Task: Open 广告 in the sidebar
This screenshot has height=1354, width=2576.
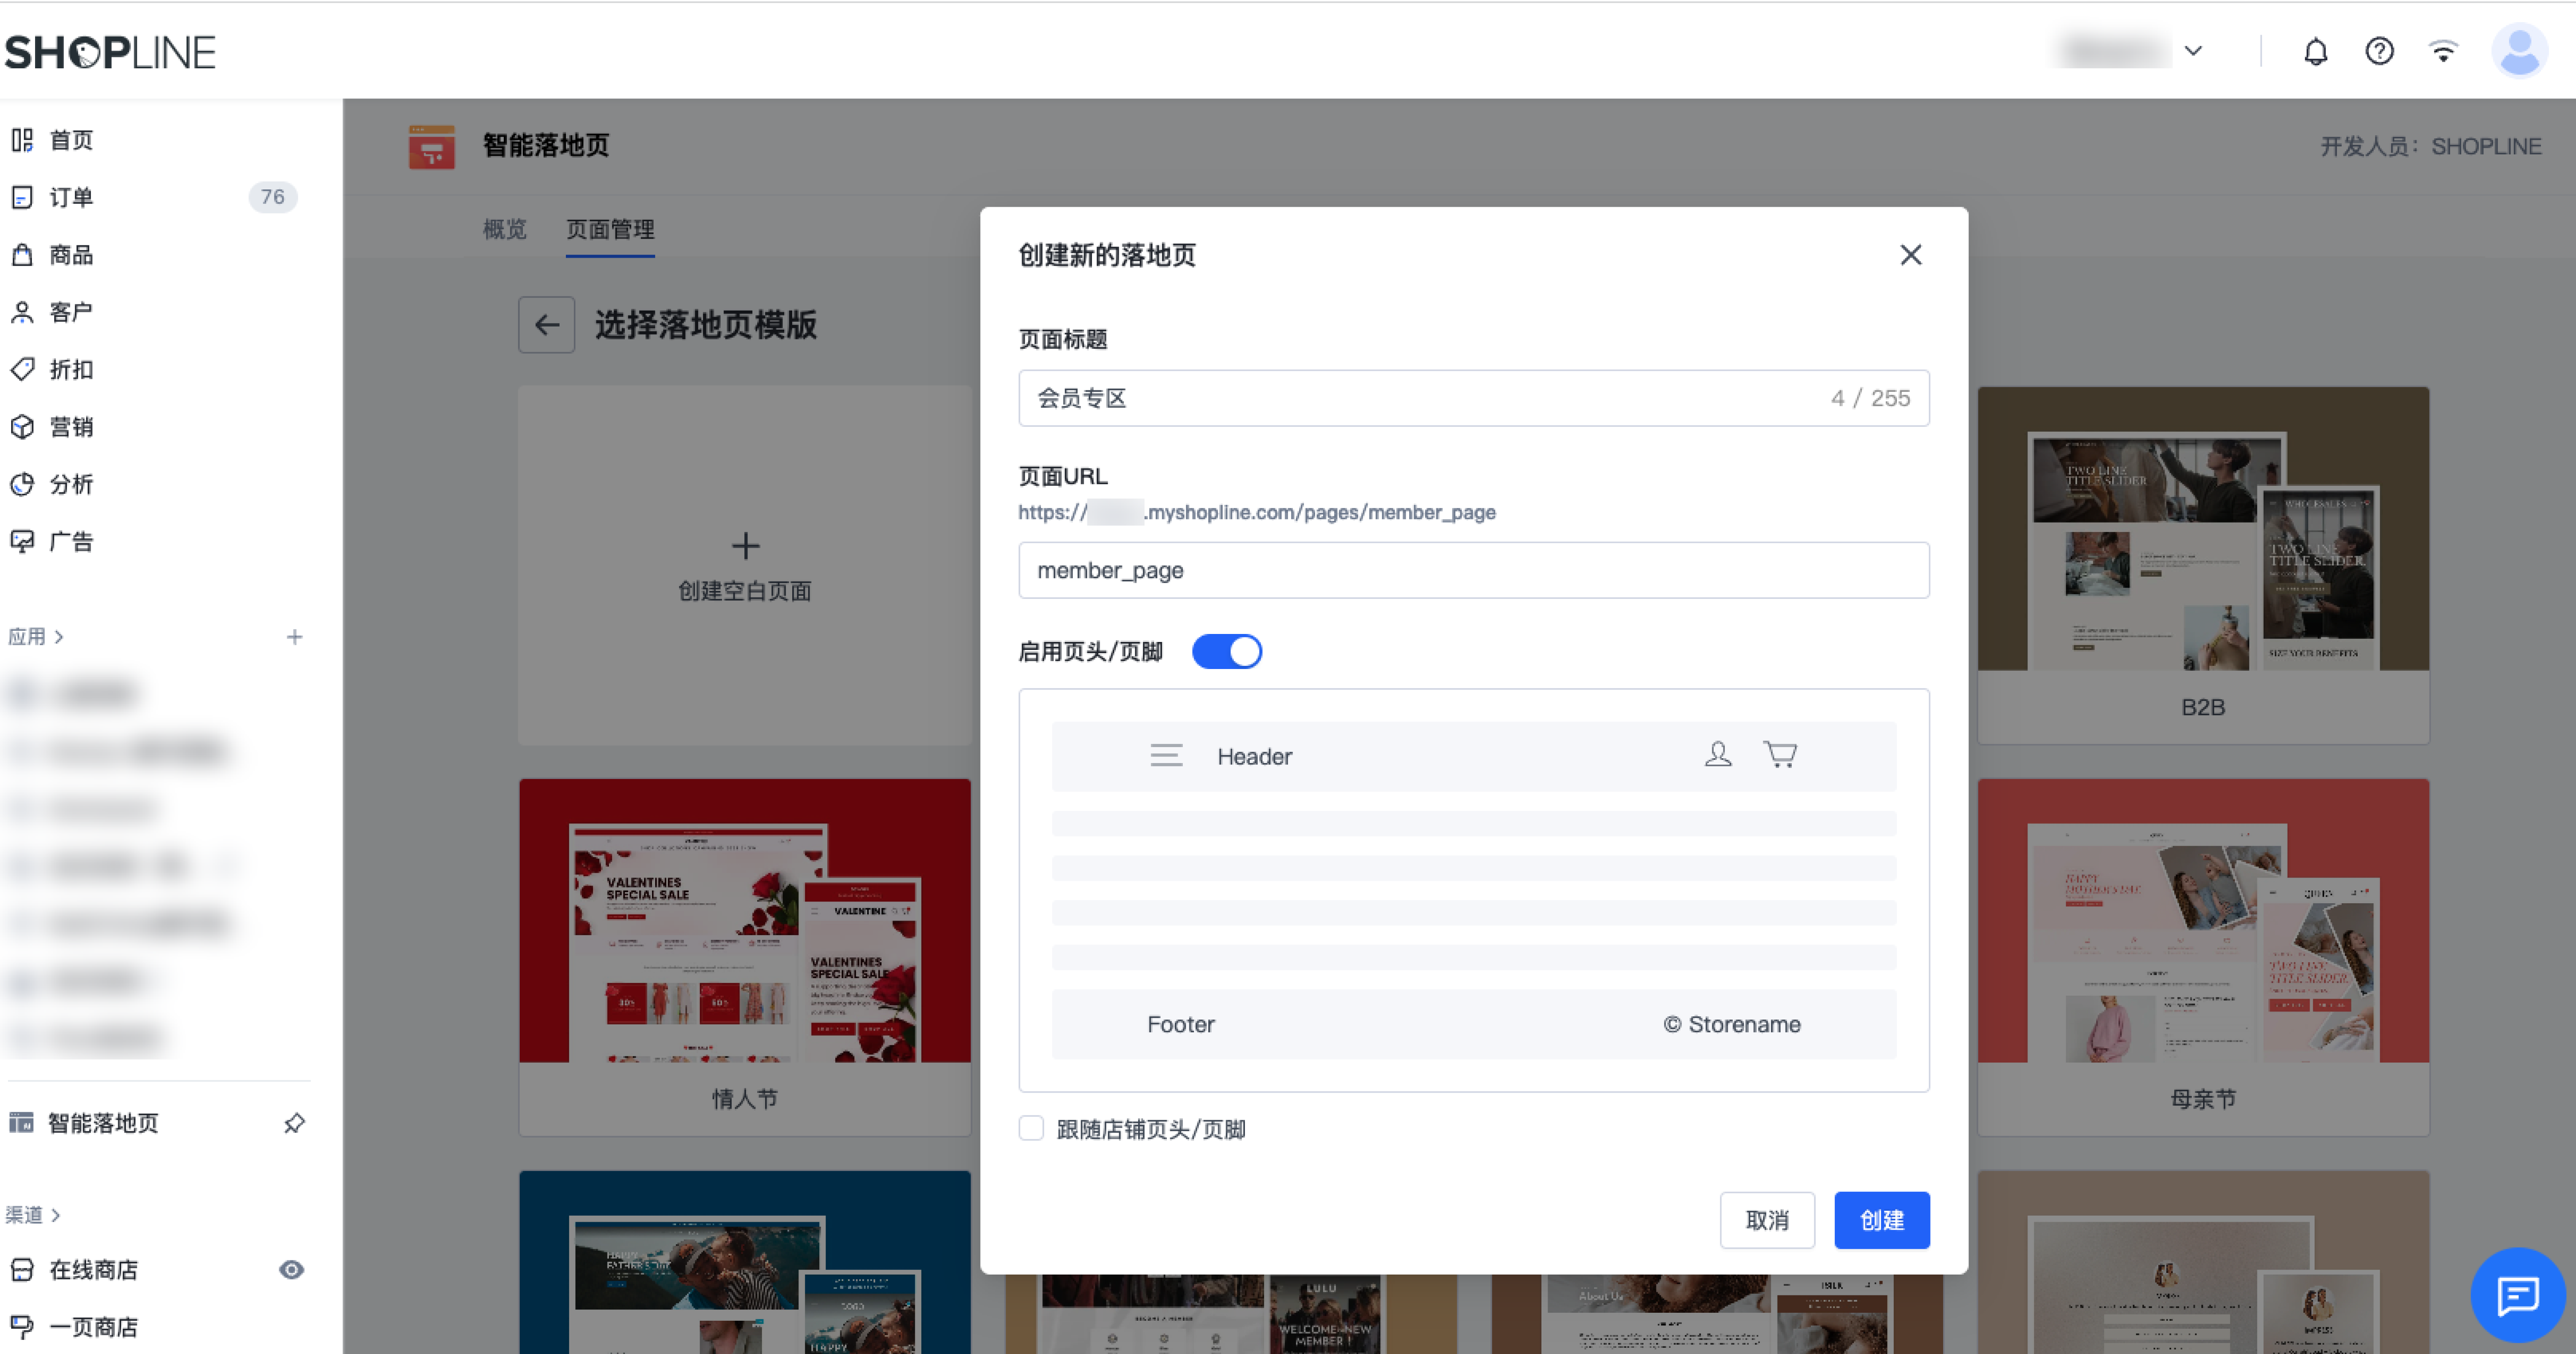Action: [71, 542]
